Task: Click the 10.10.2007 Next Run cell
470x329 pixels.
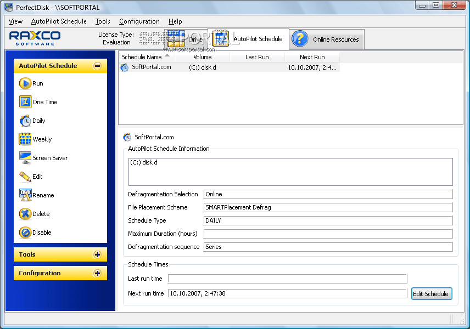Action: [x=312, y=67]
